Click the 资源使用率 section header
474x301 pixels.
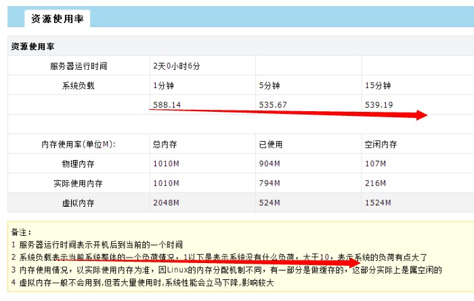[x=33, y=47]
